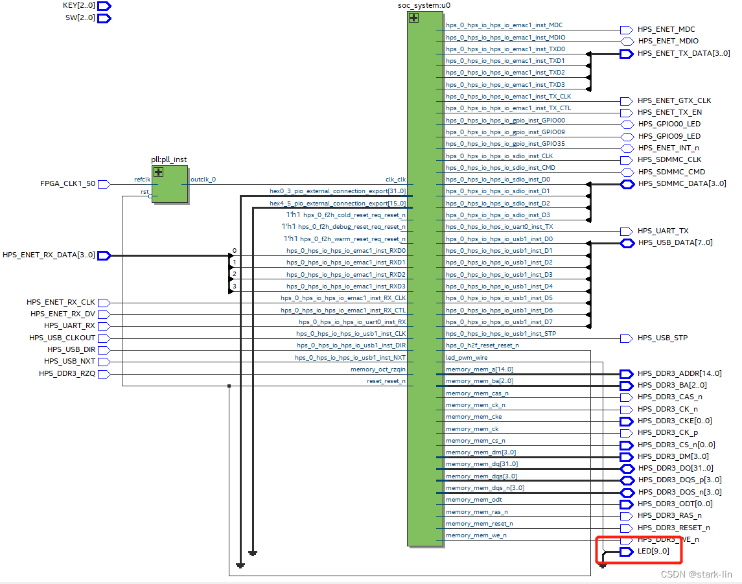Select the HPS_ENET_TX_EN output pin symbol

[627, 113]
